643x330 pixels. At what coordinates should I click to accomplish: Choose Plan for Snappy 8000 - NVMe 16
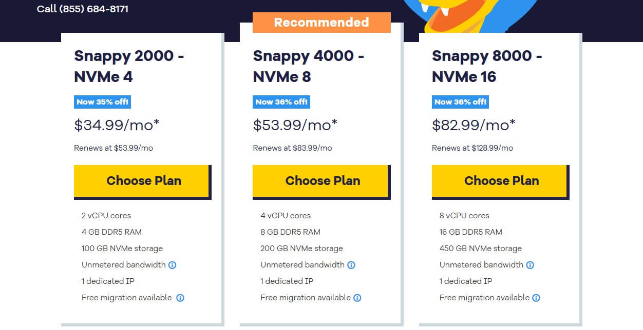501,181
